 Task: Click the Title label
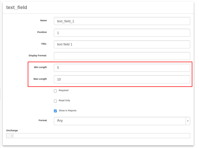44,44
